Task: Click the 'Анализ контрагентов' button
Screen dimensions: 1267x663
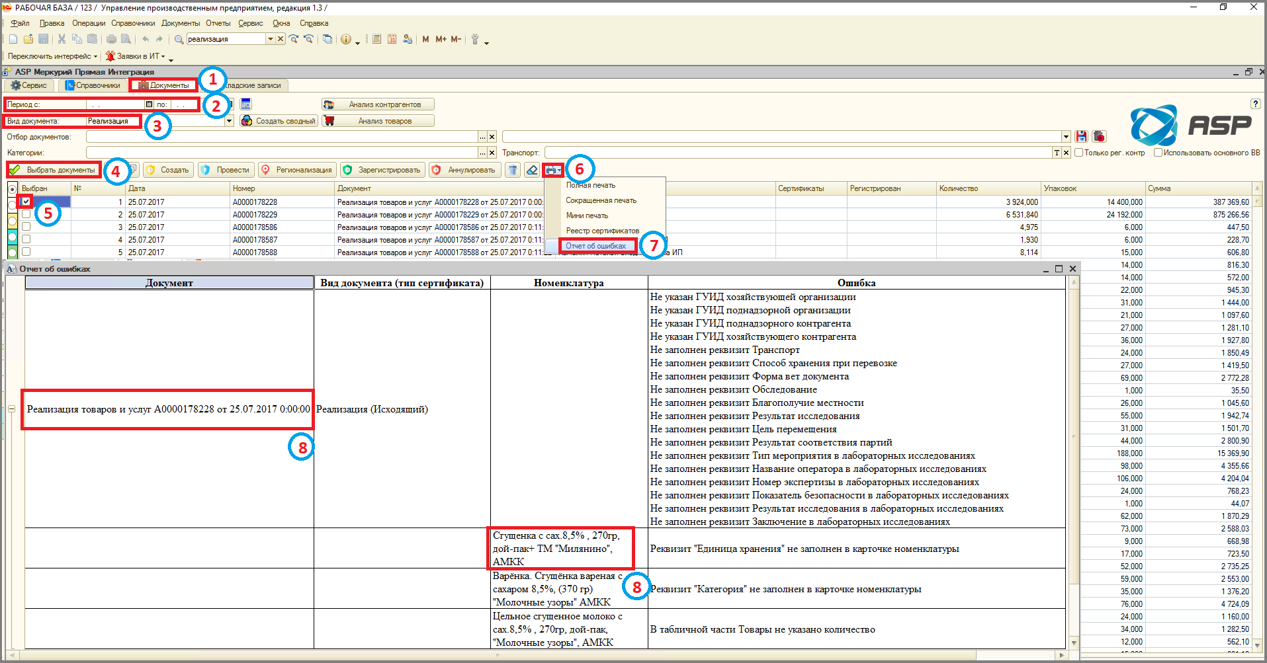Action: (x=378, y=104)
